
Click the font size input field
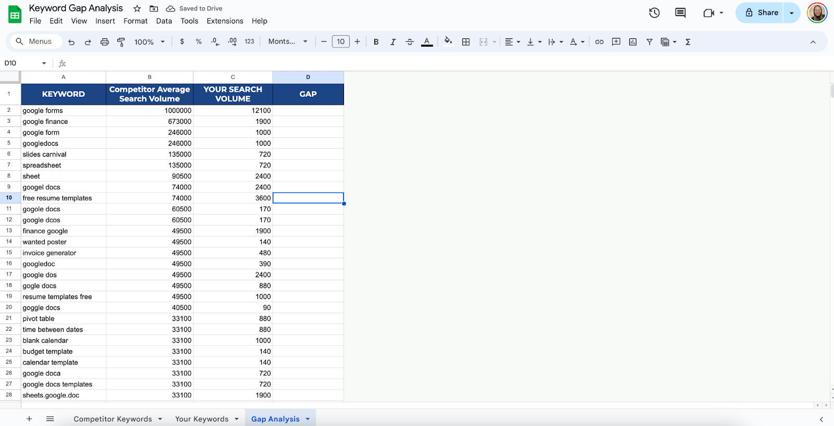340,42
